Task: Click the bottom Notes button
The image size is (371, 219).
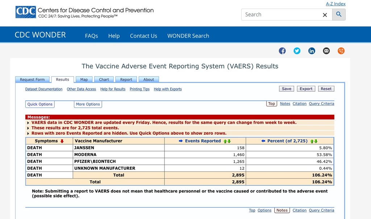Action: click(x=282, y=210)
